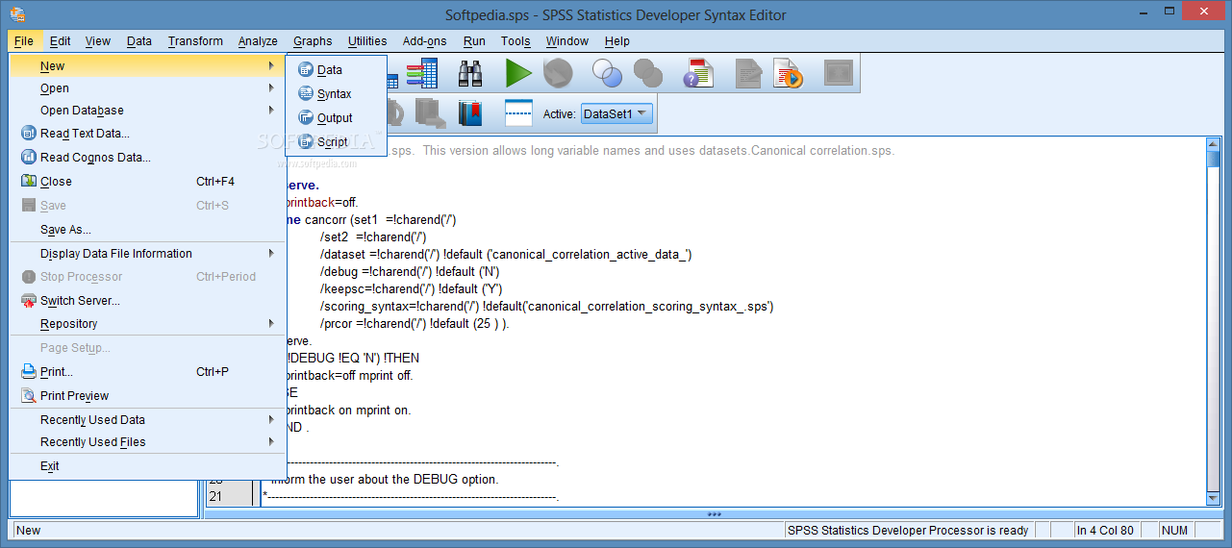Click the greyed document pencil icon

747,73
